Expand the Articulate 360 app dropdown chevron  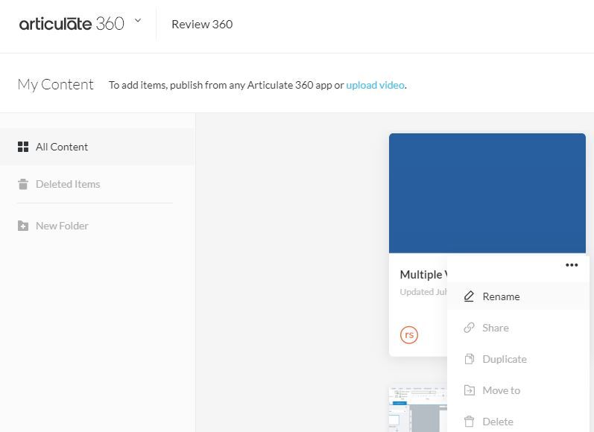point(139,20)
